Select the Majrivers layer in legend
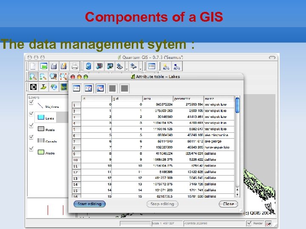The height and width of the screenshot is (229, 306). [52, 107]
